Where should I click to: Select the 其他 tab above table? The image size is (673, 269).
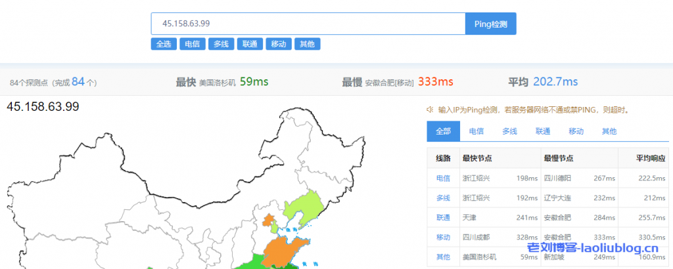pos(609,131)
